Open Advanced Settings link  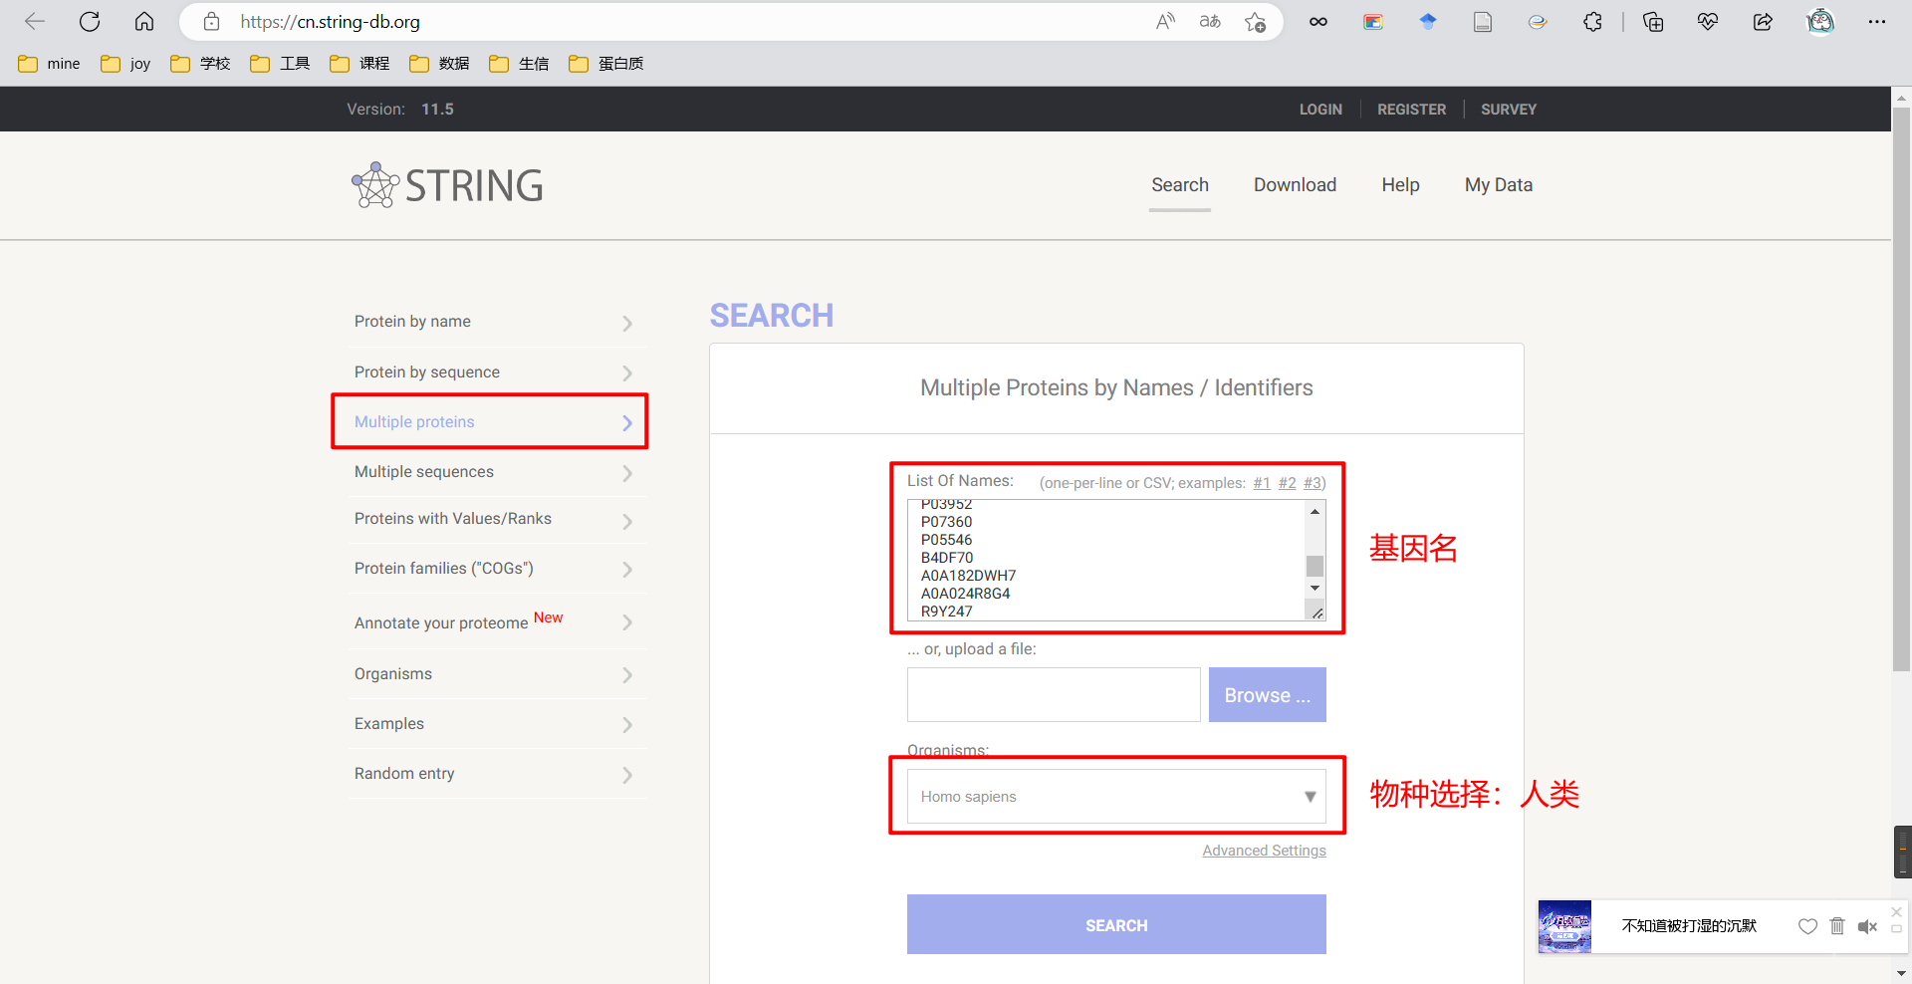[1264, 851]
